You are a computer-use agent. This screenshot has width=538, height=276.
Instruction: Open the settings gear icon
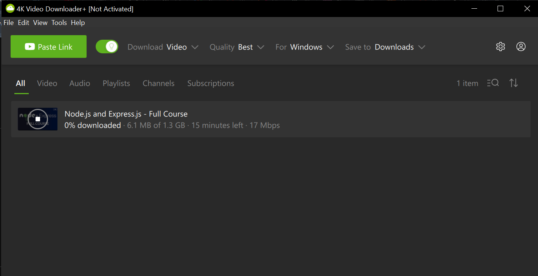[x=500, y=47]
